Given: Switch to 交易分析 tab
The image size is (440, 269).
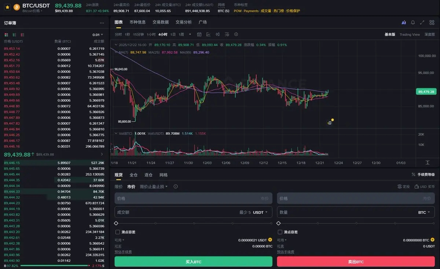Looking at the screenshot, I should coord(183,22).
